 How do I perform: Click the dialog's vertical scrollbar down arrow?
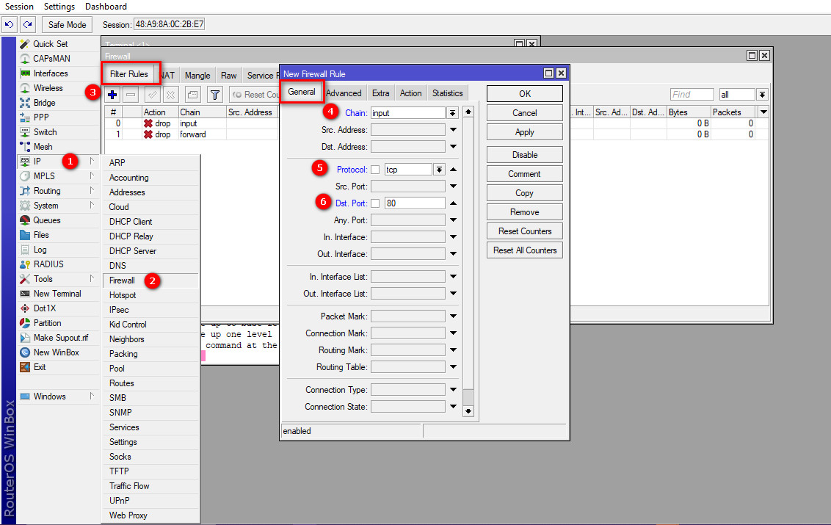468,411
